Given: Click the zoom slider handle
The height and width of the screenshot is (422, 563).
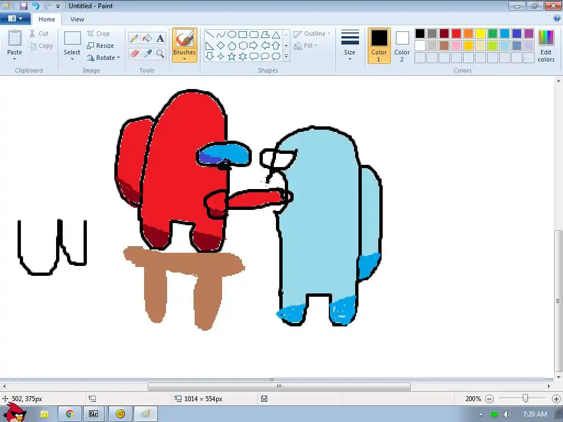Looking at the screenshot, I should [x=525, y=398].
